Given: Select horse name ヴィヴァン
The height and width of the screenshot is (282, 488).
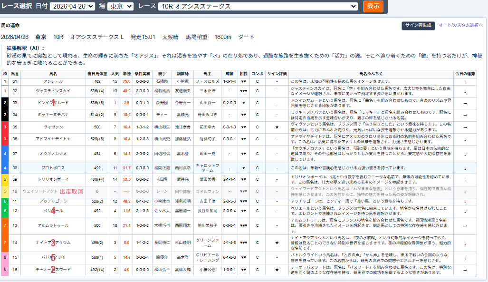Looking at the screenshot, I should [x=53, y=127].
